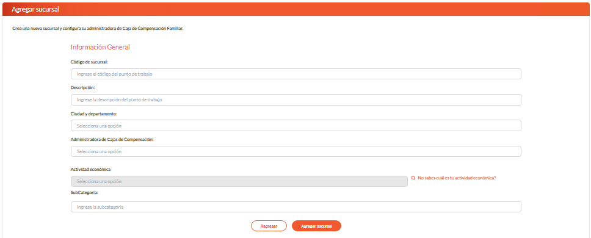Click the Descripción text input field

tap(296, 100)
